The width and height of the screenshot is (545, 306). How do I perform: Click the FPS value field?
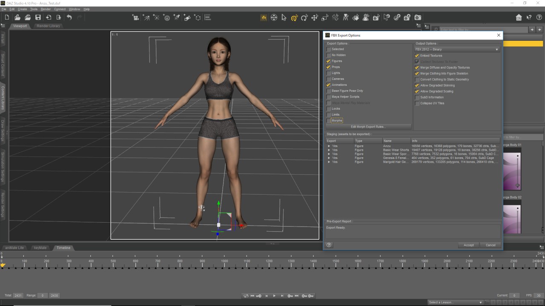pyautogui.click(x=539, y=295)
